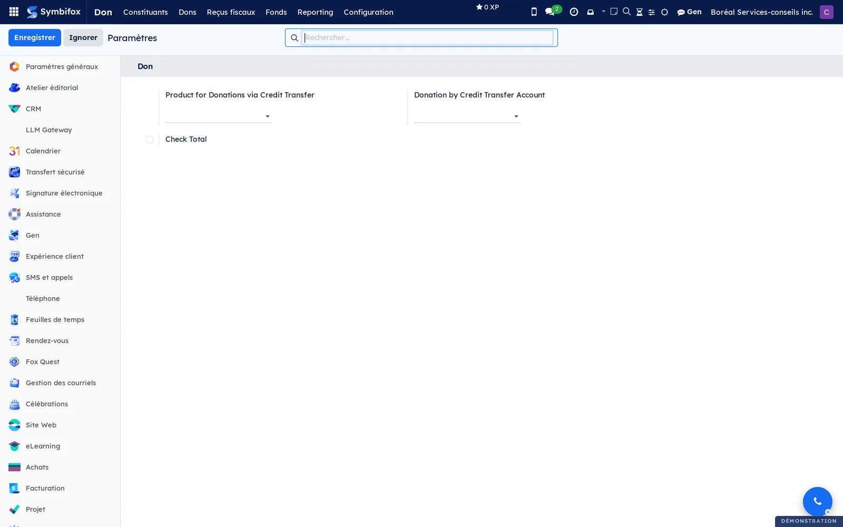
Task: Click the sun theme toggle icon
Action: 664,12
